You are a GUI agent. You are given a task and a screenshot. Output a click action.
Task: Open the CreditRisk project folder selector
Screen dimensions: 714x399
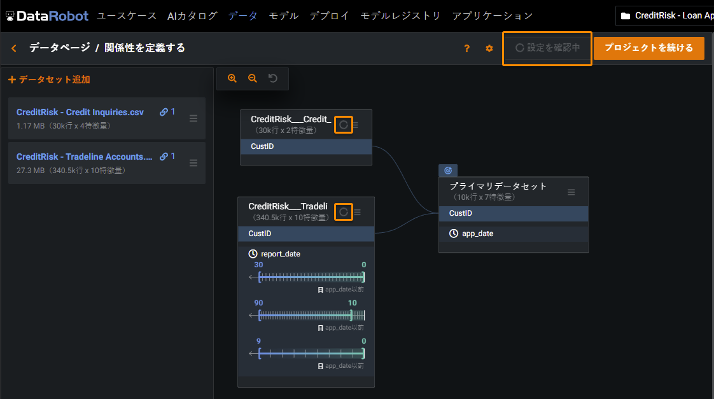[665, 16]
